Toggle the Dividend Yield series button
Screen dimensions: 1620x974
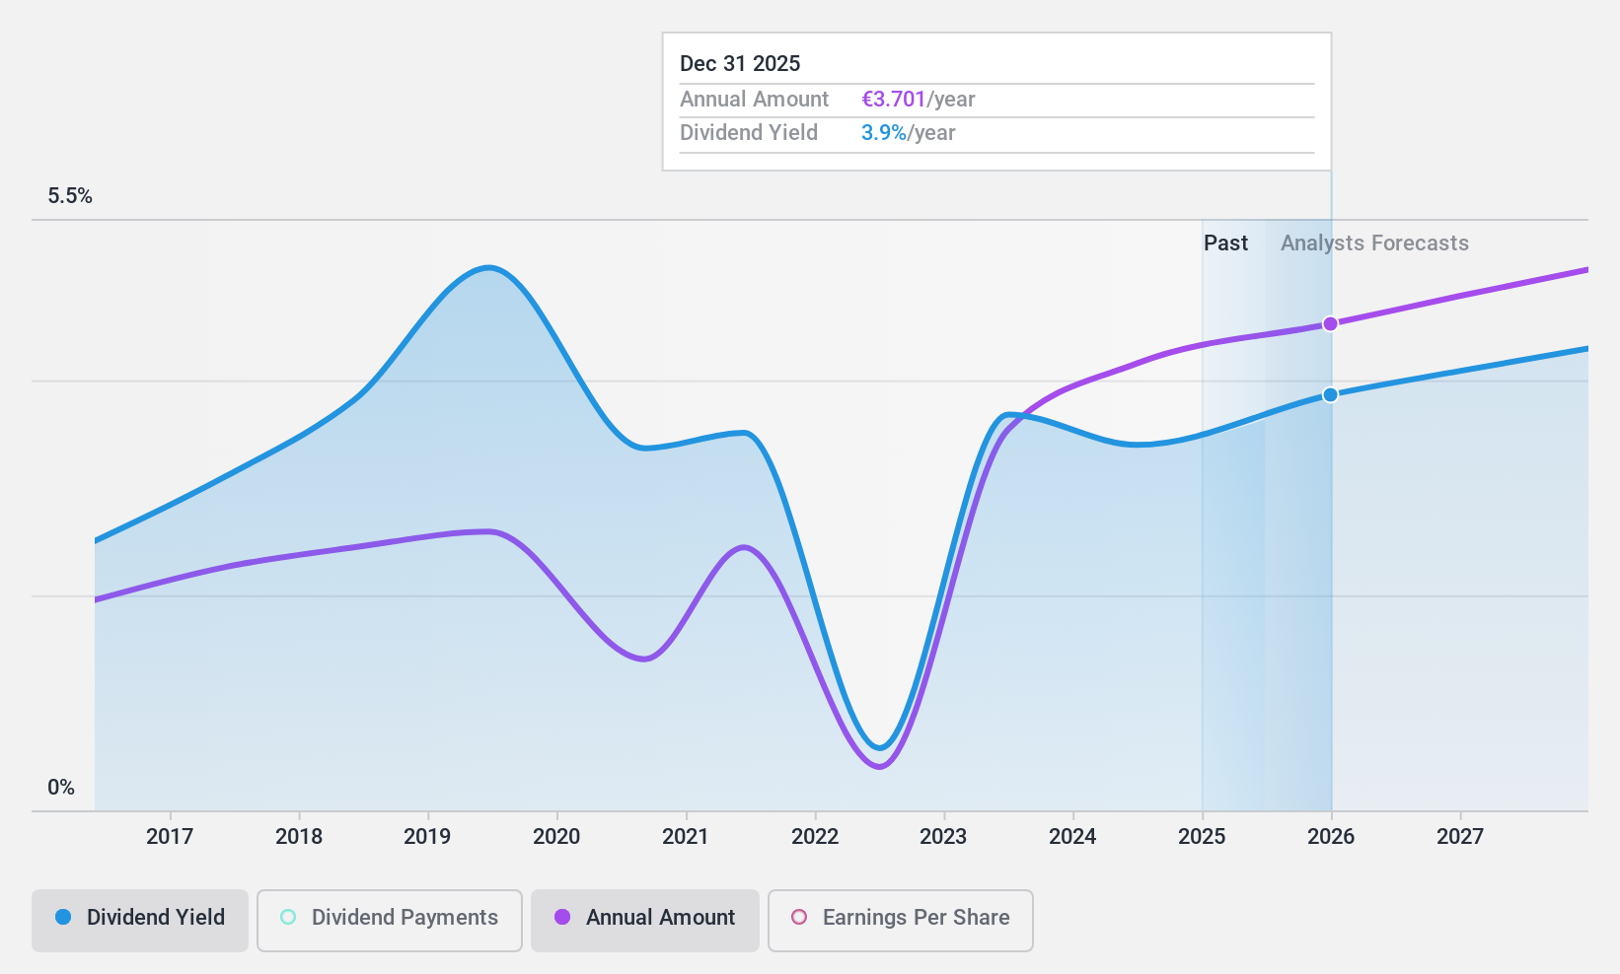(140, 921)
